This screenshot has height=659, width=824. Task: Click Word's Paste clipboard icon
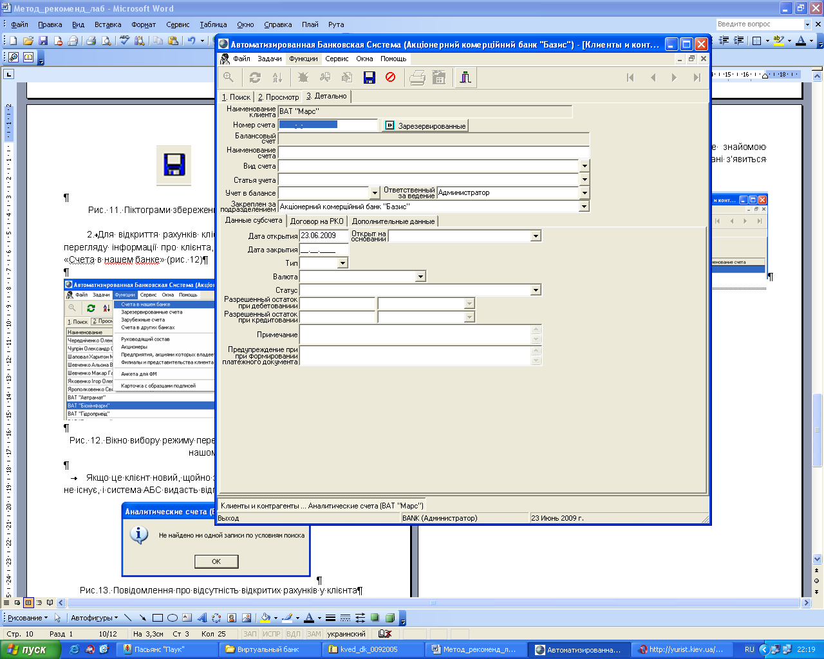(x=173, y=41)
